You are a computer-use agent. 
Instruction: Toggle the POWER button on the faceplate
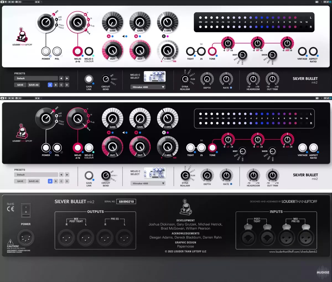tap(46, 51)
